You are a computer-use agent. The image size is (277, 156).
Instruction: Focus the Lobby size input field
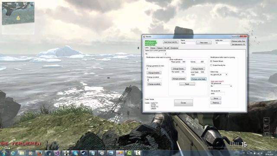coord(222,43)
